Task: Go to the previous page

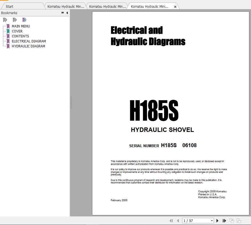Action: [178, 221]
